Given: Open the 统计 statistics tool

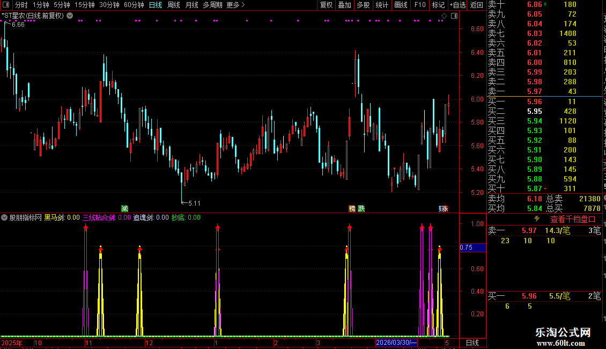Looking at the screenshot, I should pos(382,5).
